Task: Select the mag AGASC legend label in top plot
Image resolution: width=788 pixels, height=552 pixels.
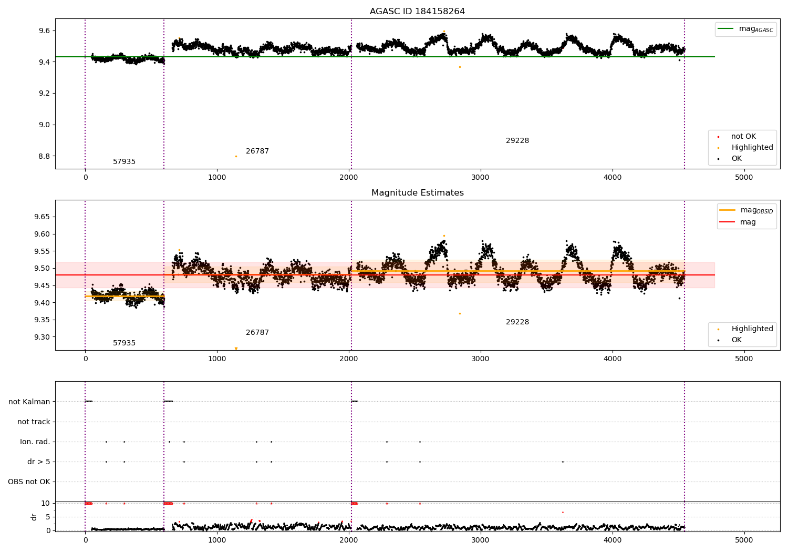Action: (756, 29)
